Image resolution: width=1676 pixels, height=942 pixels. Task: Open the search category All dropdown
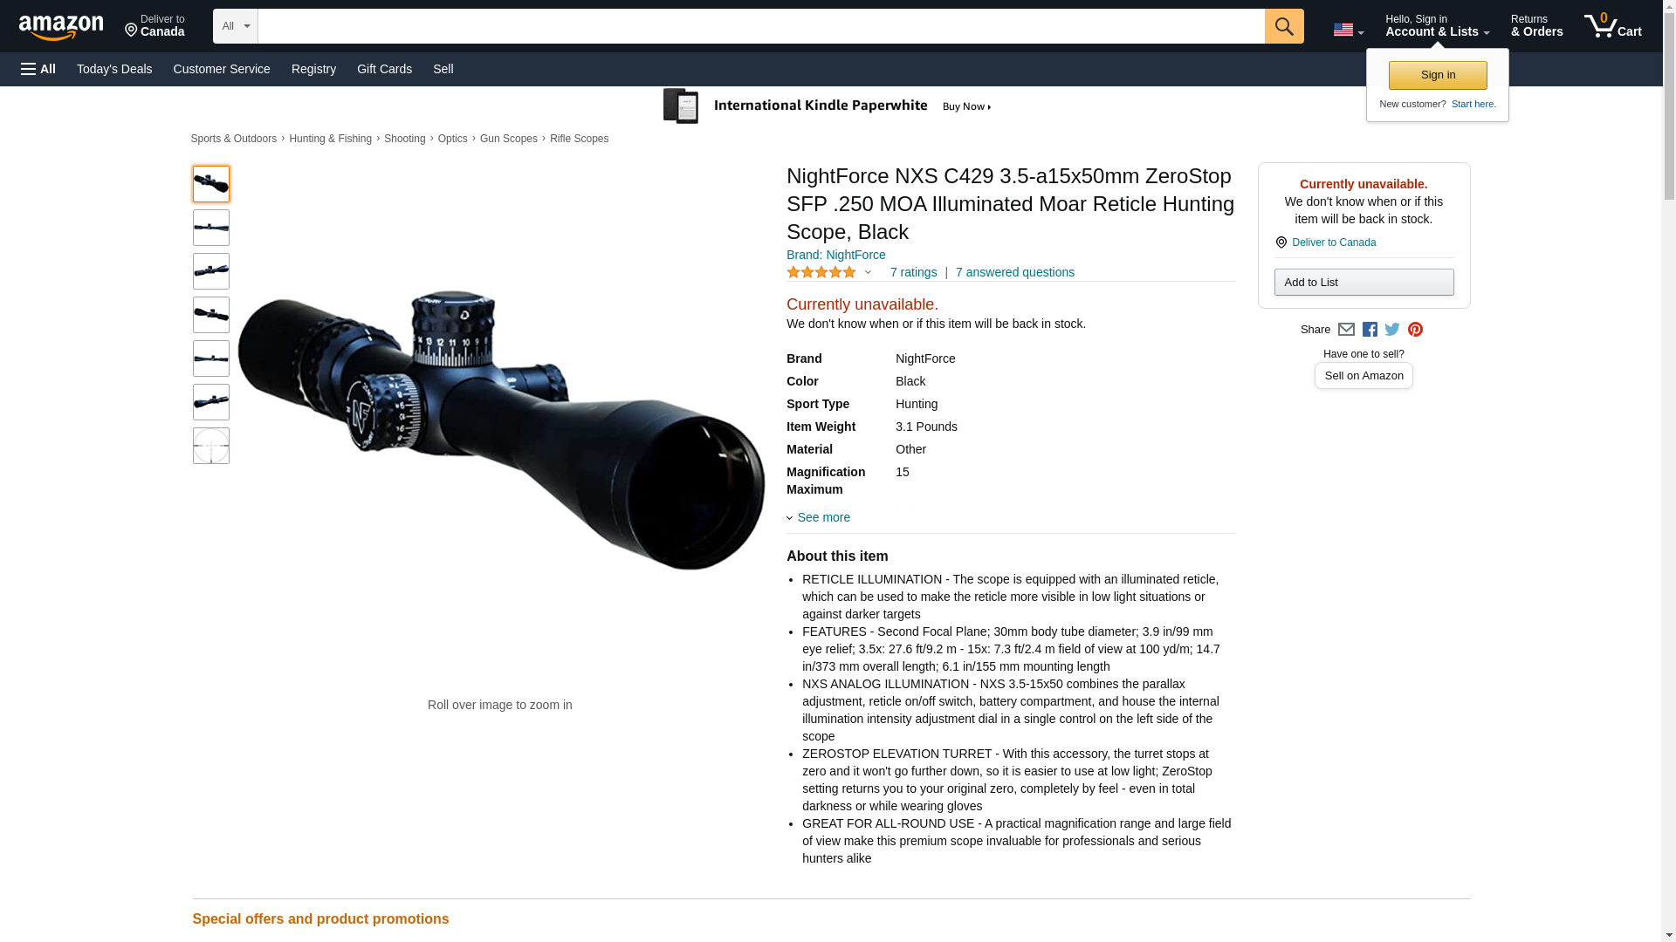click(236, 26)
